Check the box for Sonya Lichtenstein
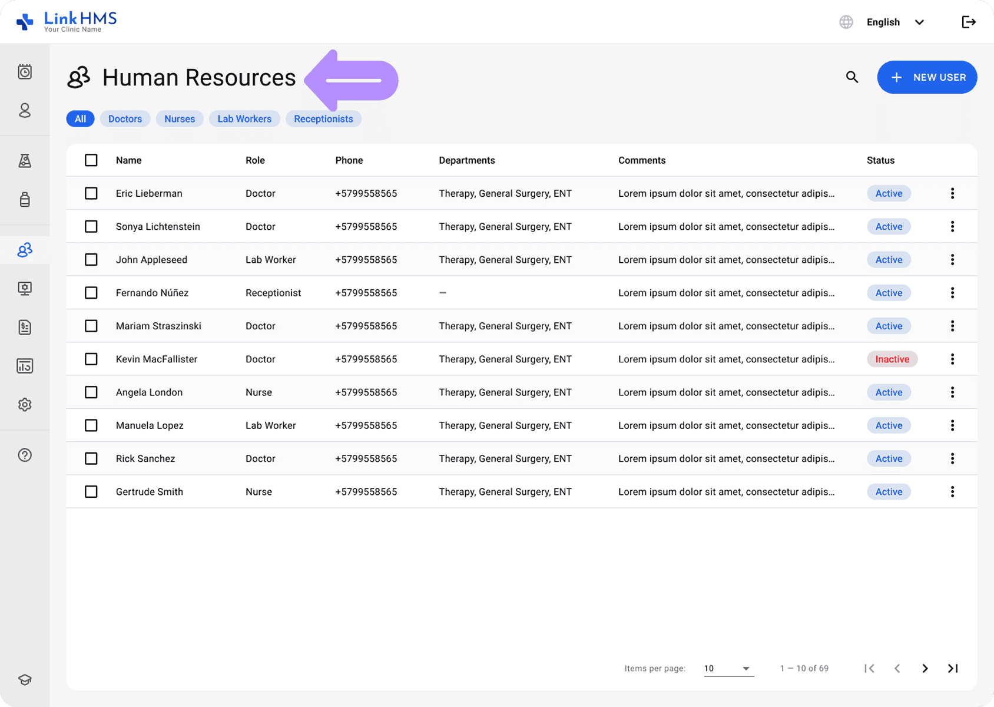The image size is (994, 707). pyautogui.click(x=91, y=226)
